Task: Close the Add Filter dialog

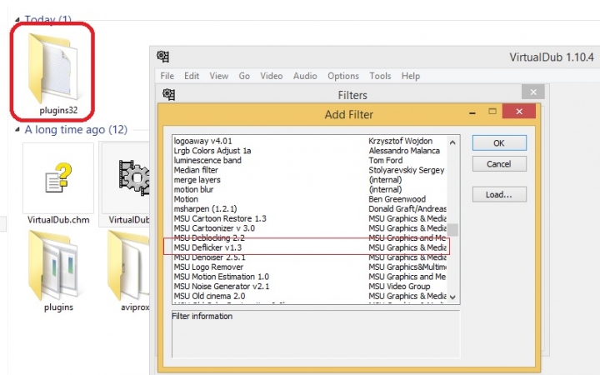Action: tap(519, 112)
